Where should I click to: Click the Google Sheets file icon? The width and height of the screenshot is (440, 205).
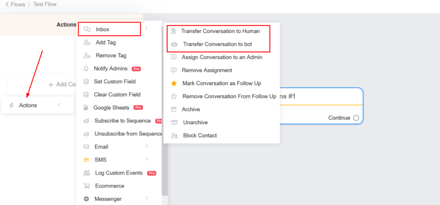[86, 107]
